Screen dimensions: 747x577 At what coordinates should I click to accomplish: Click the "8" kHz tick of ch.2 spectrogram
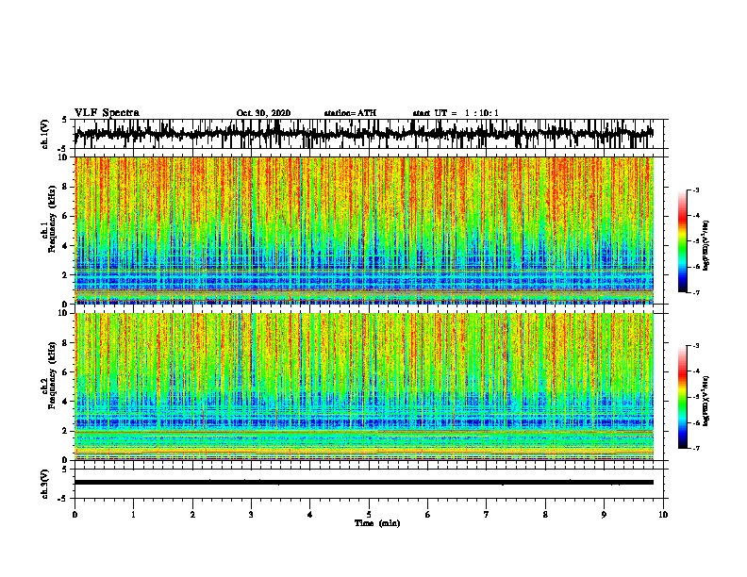(x=66, y=343)
